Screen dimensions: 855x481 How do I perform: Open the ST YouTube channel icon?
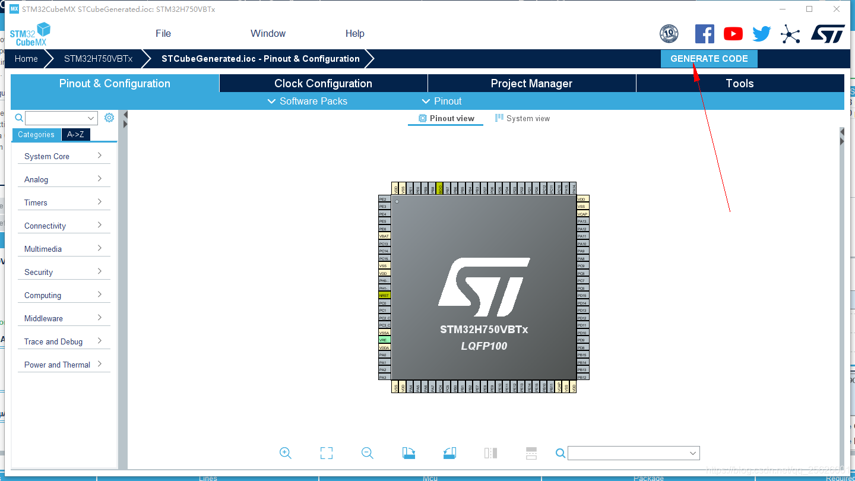pyautogui.click(x=733, y=34)
